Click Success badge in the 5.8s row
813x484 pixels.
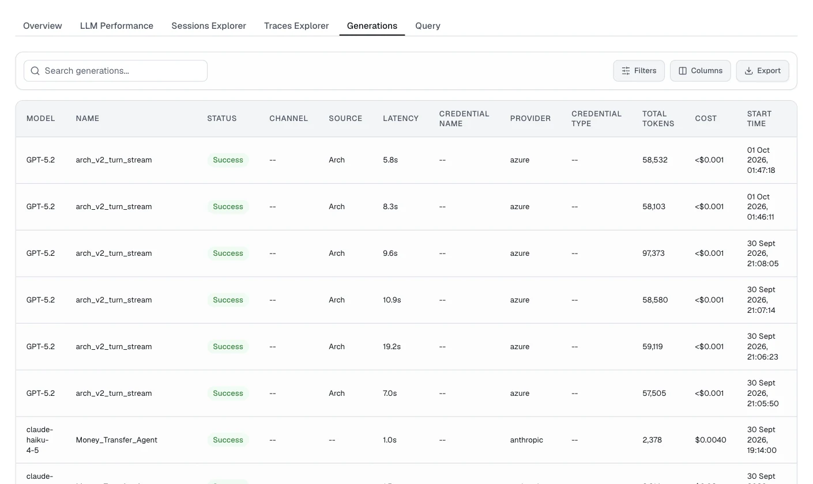(228, 160)
